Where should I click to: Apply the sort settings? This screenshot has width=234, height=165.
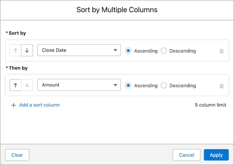[x=216, y=155]
